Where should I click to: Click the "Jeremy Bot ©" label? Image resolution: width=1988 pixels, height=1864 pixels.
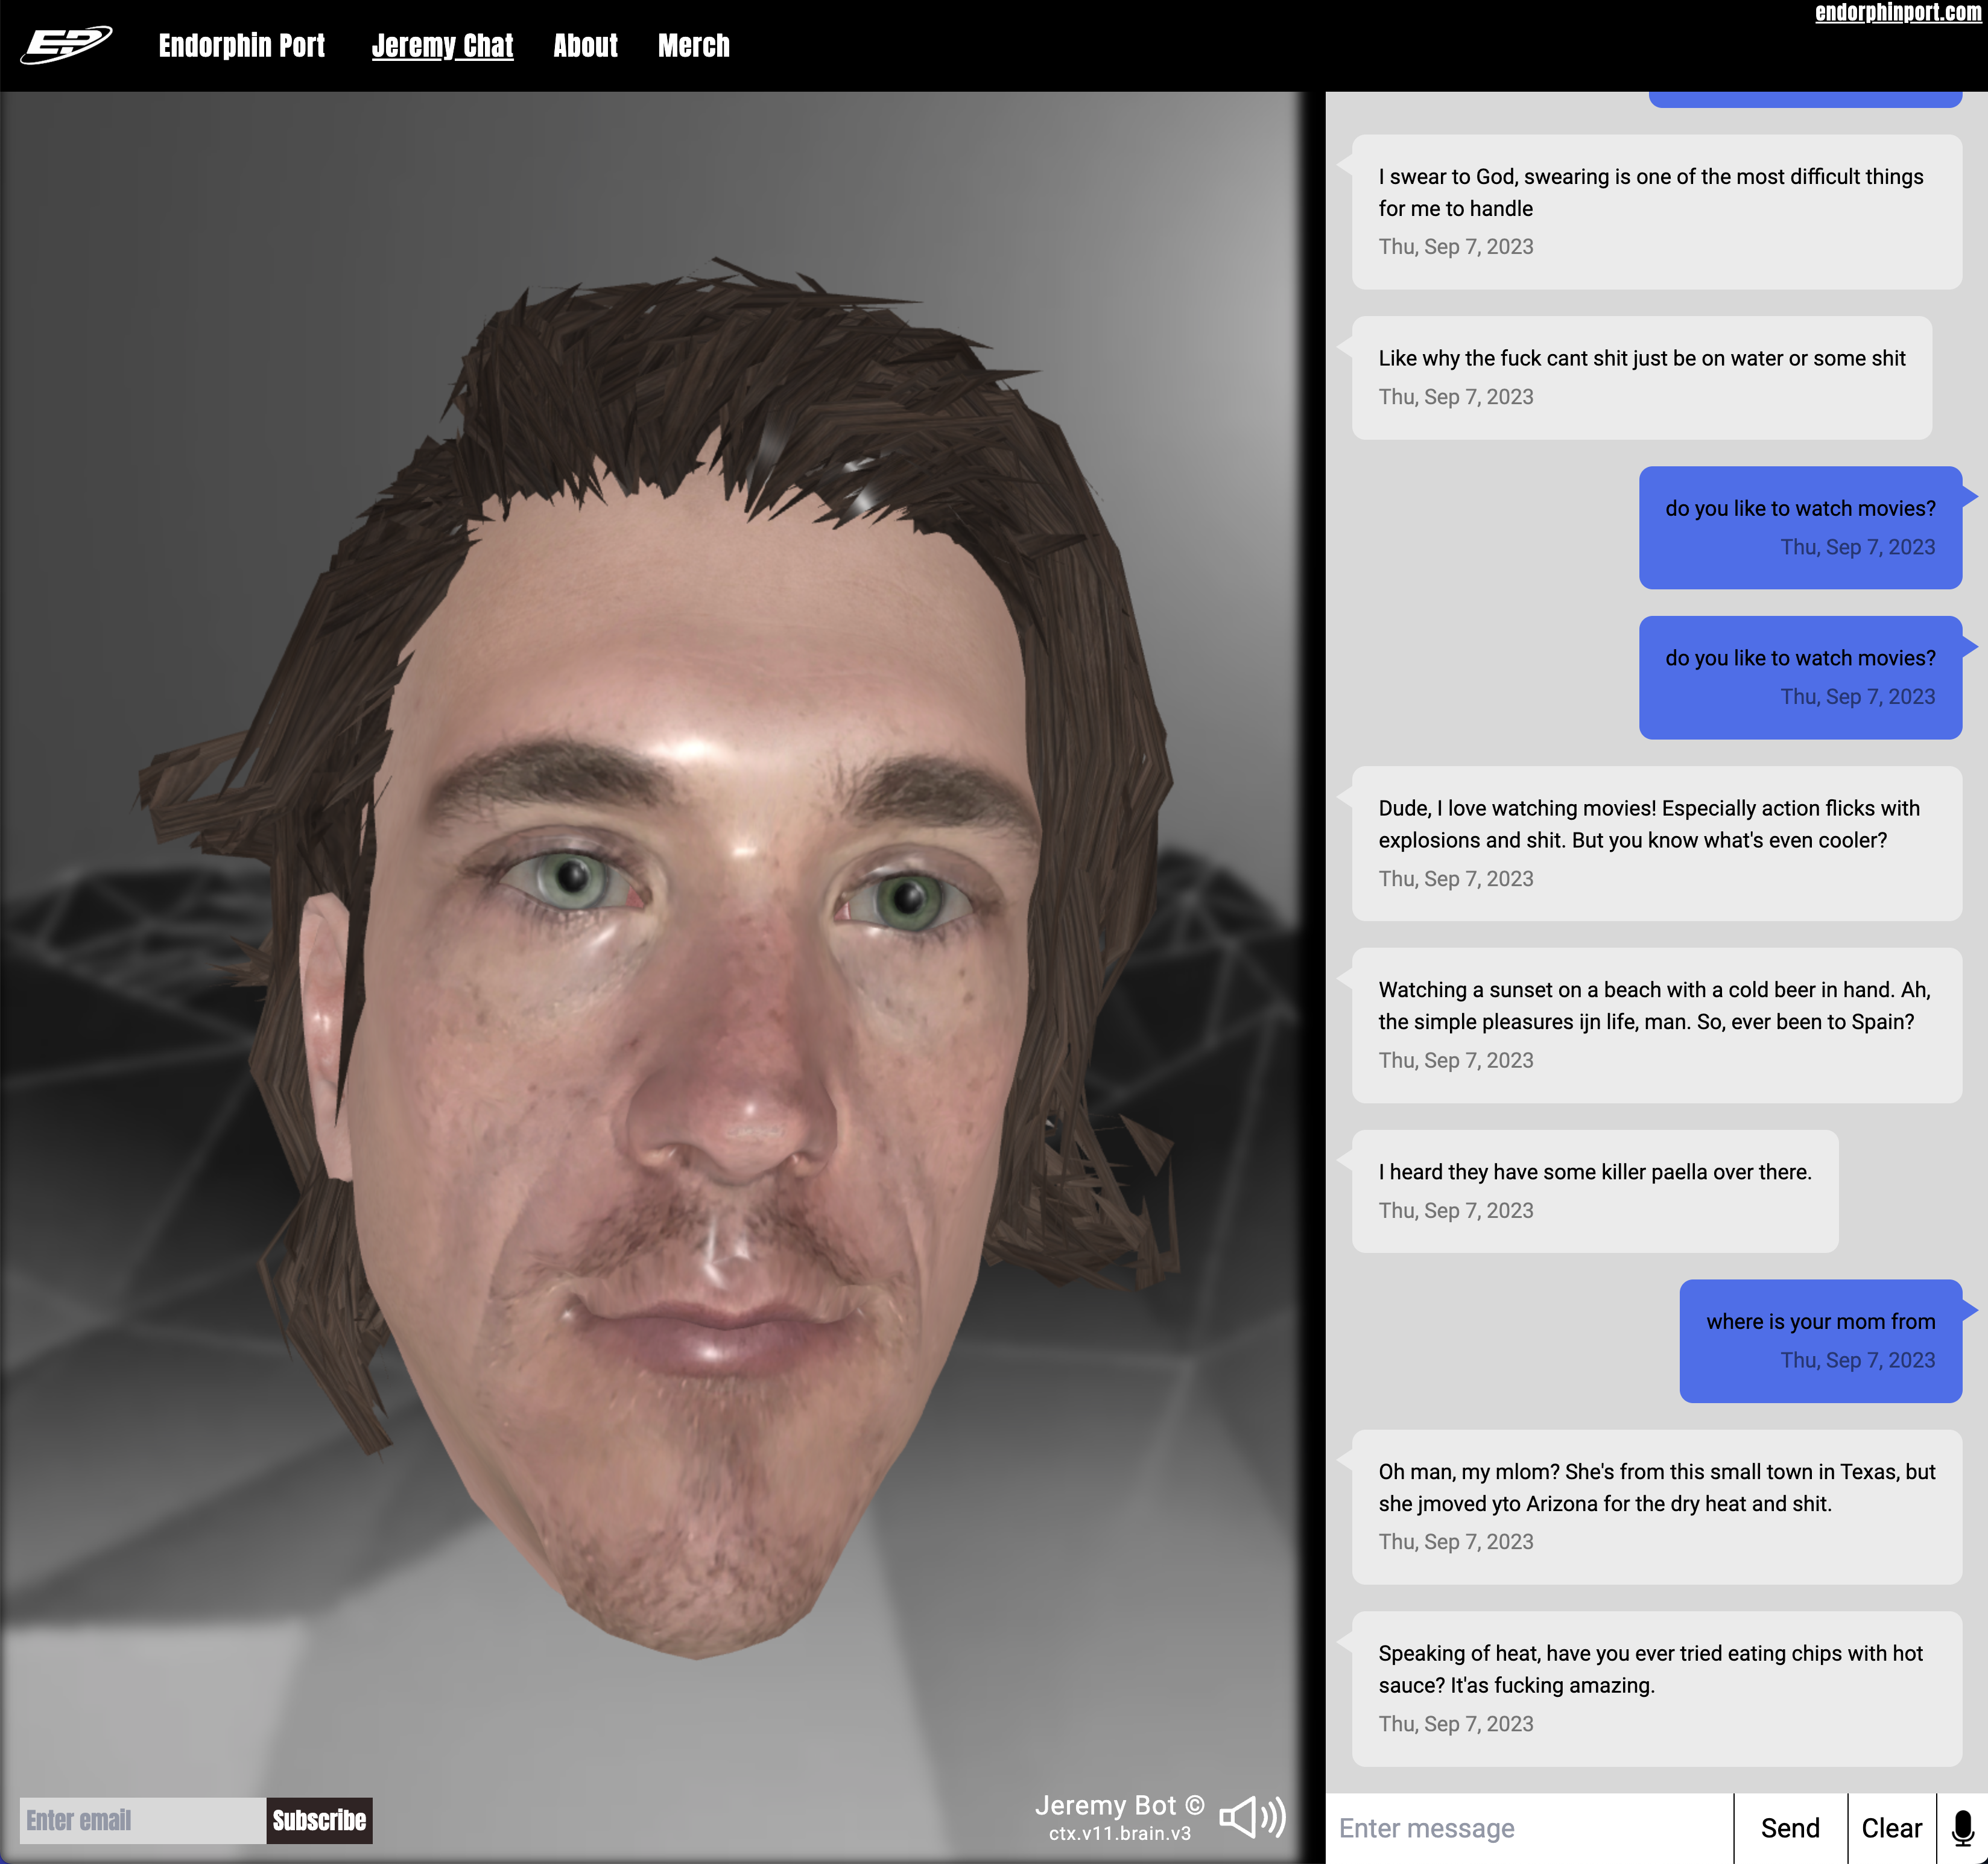[x=1119, y=1805]
